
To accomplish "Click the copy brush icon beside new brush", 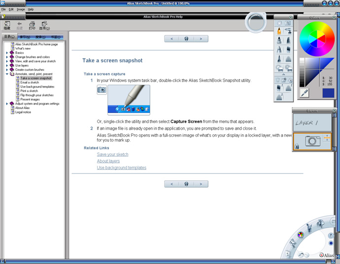I will [x=290, y=80].
